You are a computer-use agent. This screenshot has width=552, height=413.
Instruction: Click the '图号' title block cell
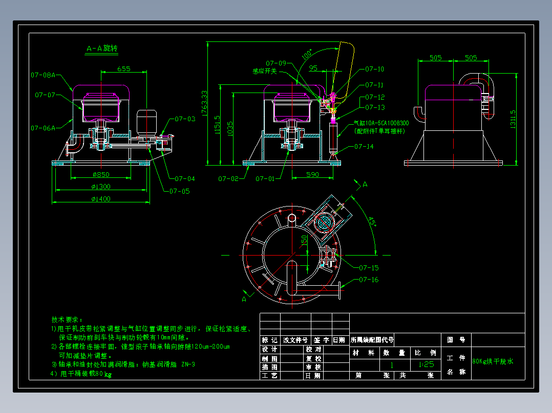coord(456,339)
